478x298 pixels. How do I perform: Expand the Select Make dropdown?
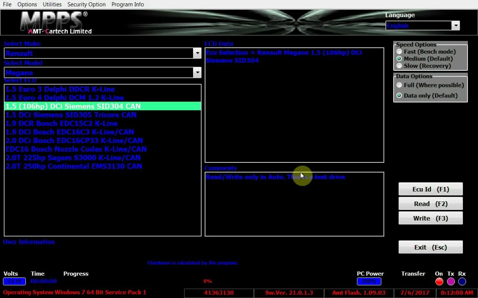(198, 53)
